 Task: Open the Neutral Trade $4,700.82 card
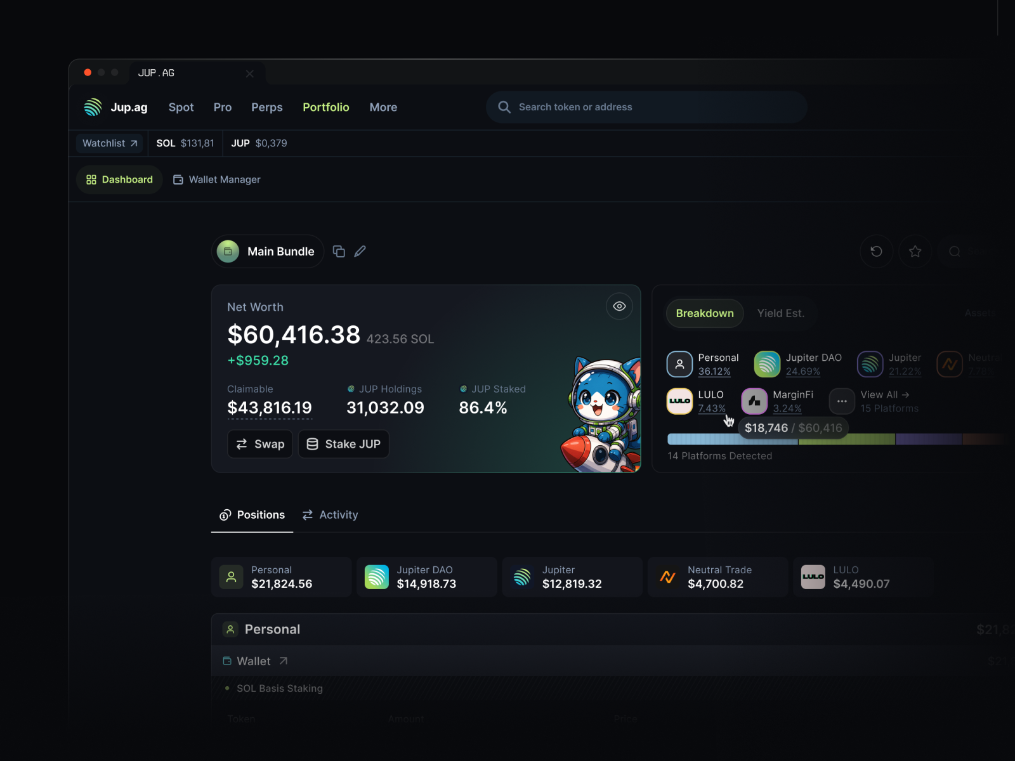(717, 577)
